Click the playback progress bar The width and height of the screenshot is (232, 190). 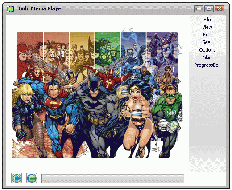coord(113,179)
